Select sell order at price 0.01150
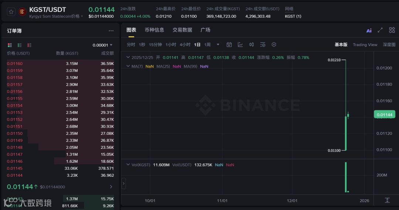The height and width of the screenshot is (210, 399). click(60, 134)
